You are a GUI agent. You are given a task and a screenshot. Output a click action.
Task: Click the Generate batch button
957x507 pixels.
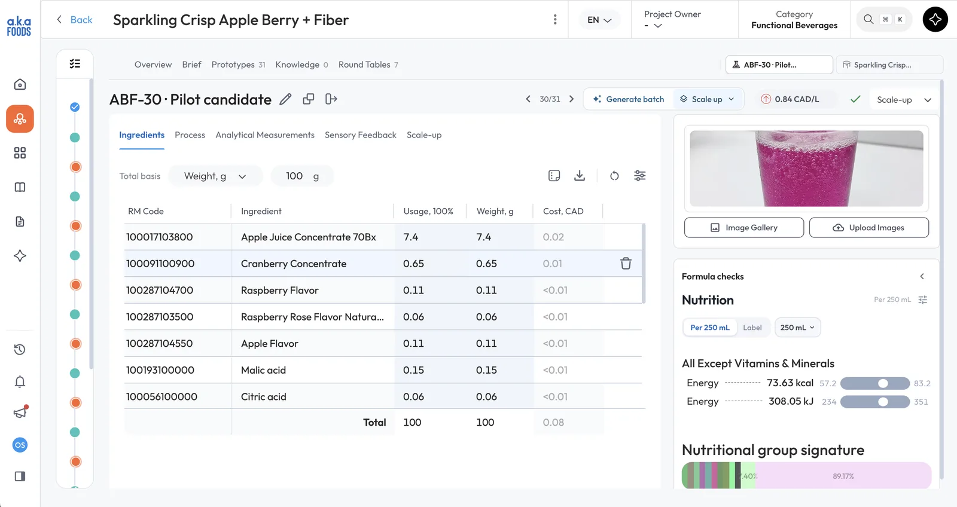(x=629, y=99)
